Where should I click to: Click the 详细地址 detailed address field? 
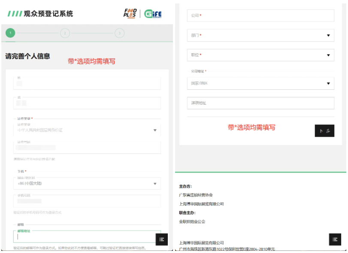pyautogui.click(x=260, y=103)
